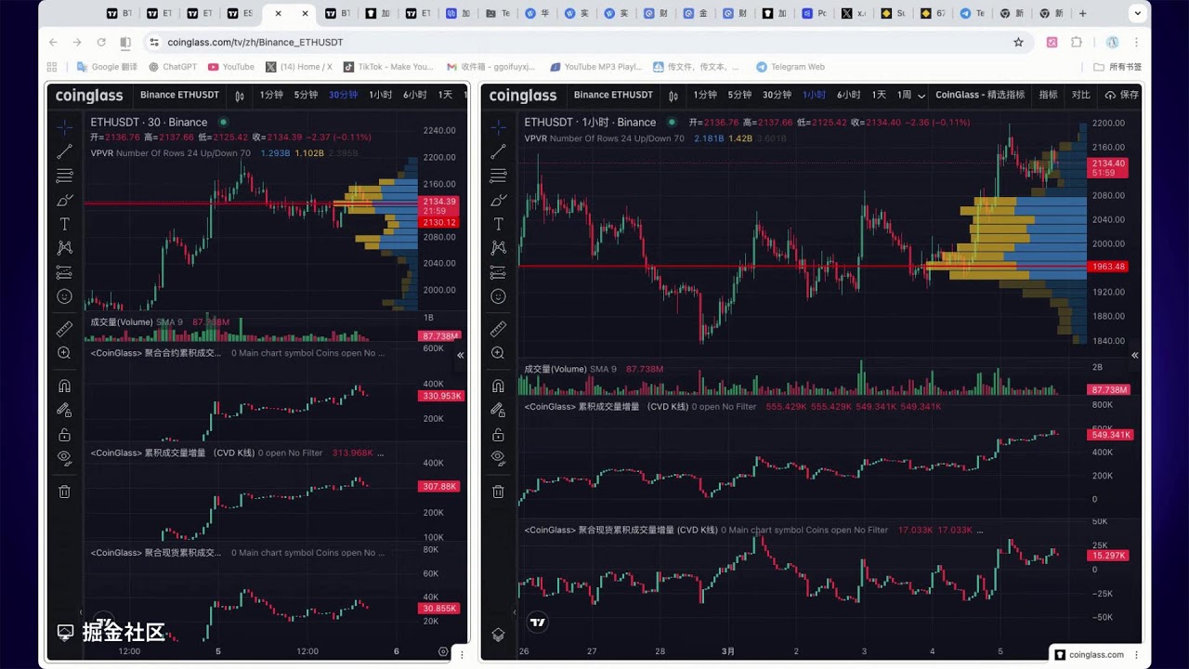Open the object tree layers icon in right chart
This screenshot has height=669, width=1189.
click(498, 635)
